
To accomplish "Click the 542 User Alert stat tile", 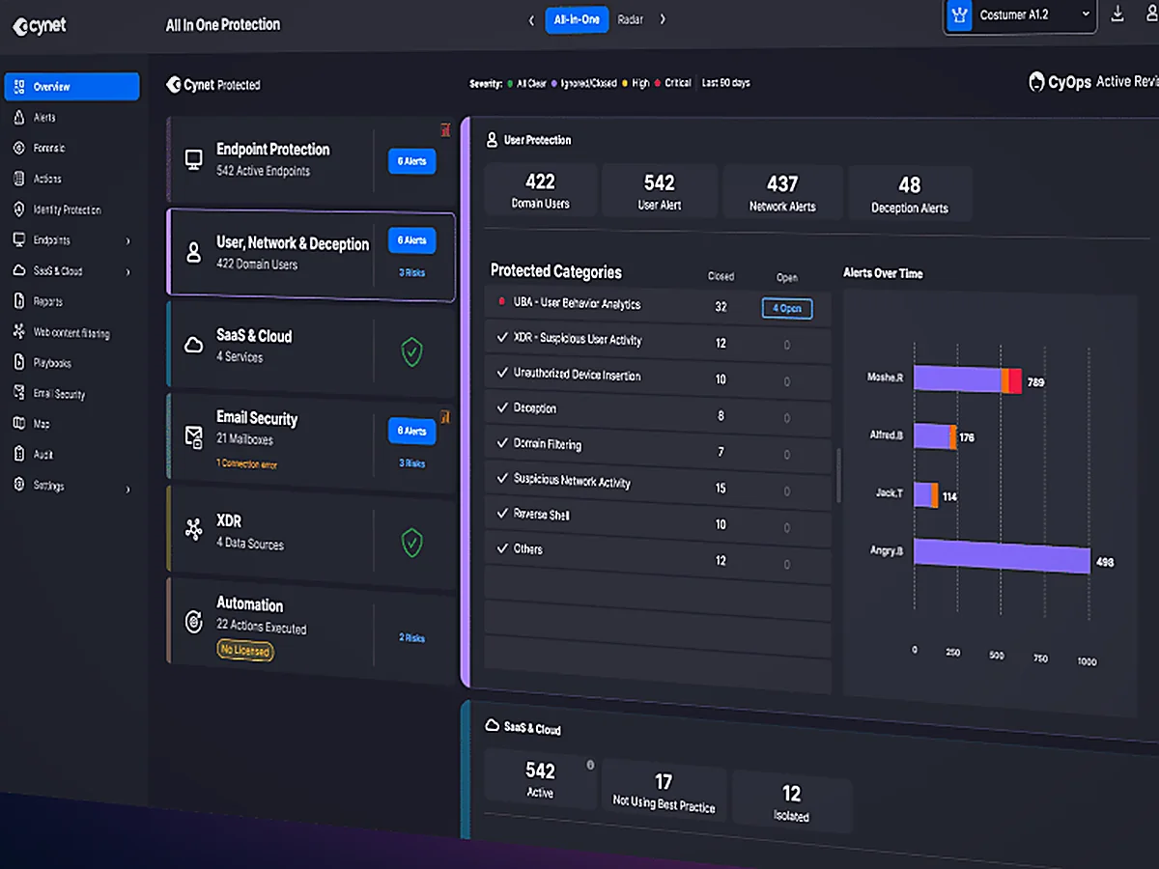I will pos(660,191).
